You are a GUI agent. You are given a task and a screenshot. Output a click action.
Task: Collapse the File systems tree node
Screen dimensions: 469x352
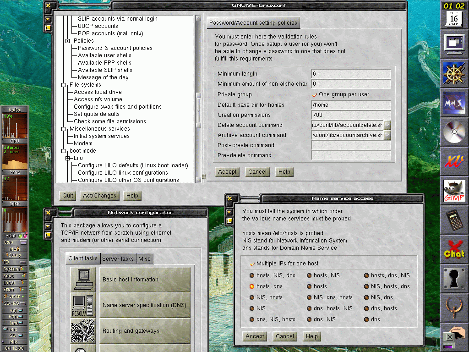63,85
